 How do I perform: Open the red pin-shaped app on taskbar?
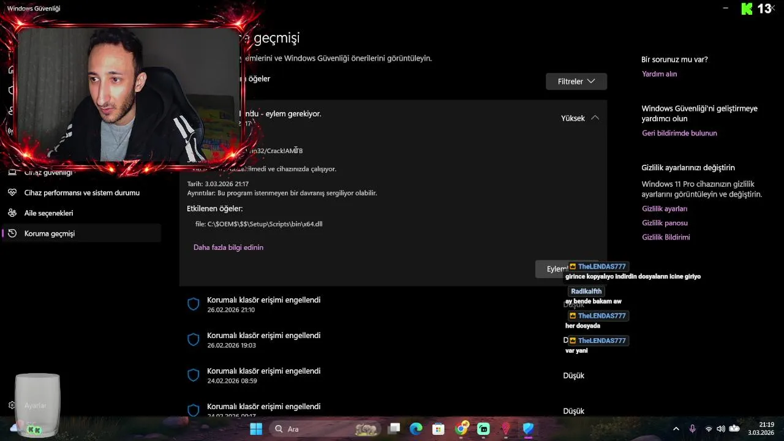coord(506,429)
